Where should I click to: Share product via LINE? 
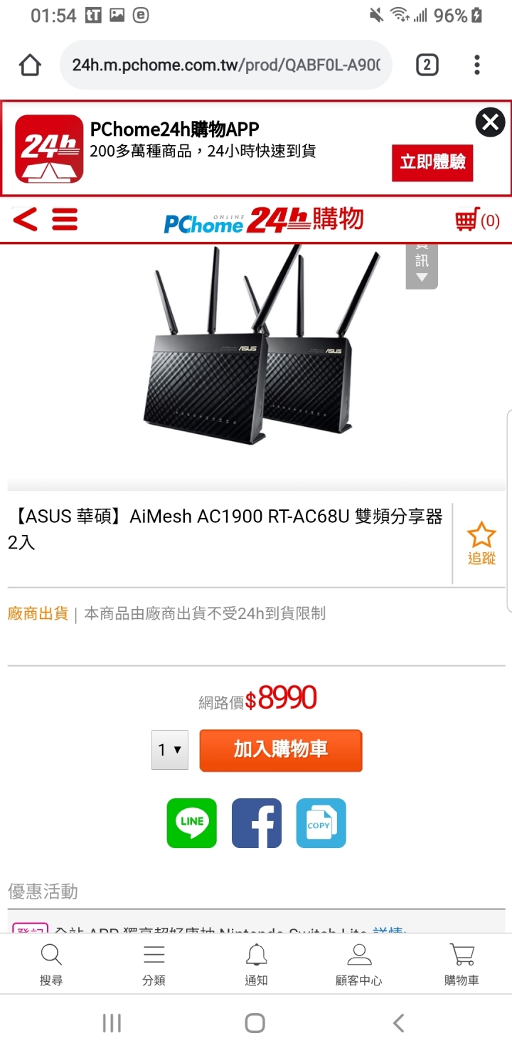[192, 823]
